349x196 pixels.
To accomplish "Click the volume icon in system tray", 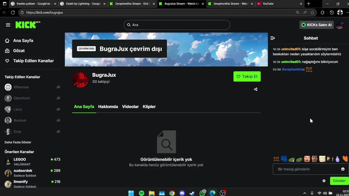I will [x=325, y=193].
